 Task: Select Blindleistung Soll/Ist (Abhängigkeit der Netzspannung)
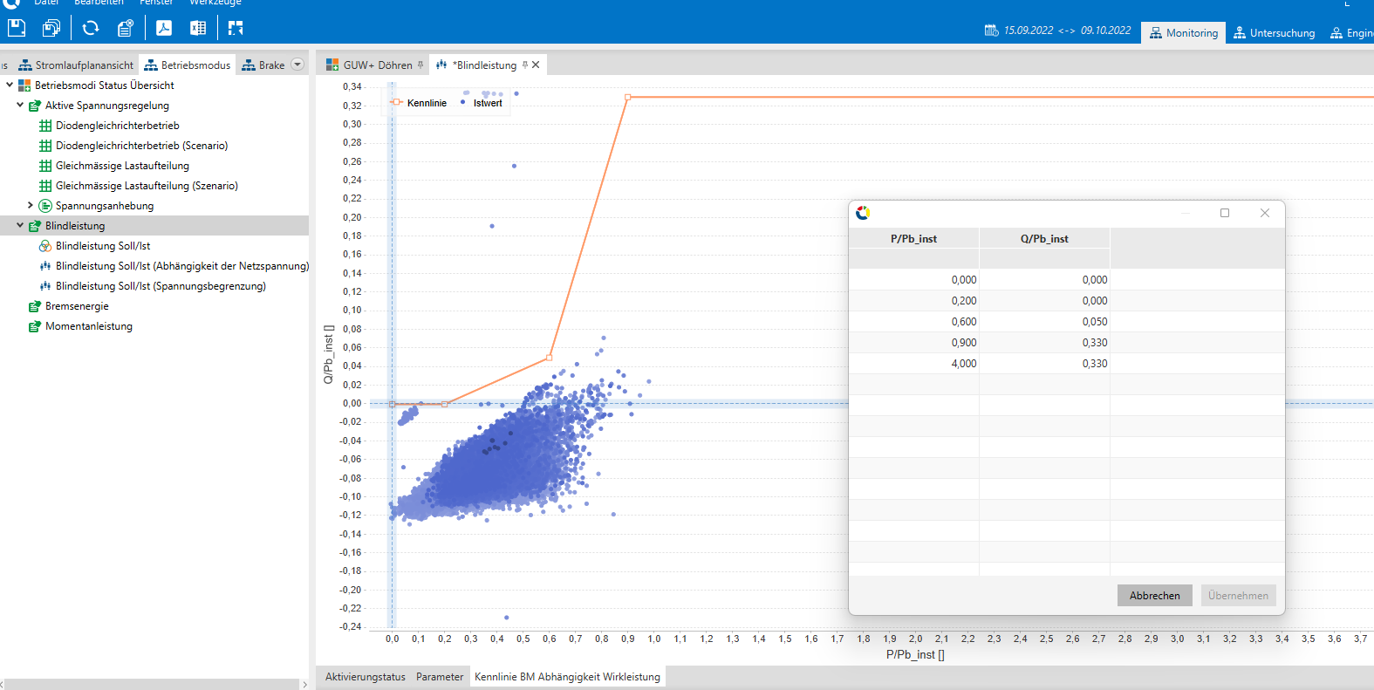click(x=182, y=266)
